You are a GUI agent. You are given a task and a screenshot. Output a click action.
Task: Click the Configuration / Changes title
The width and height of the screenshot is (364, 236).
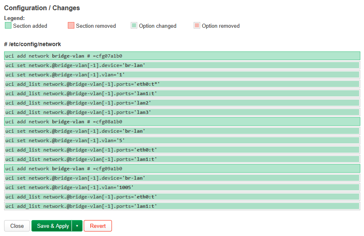point(42,8)
